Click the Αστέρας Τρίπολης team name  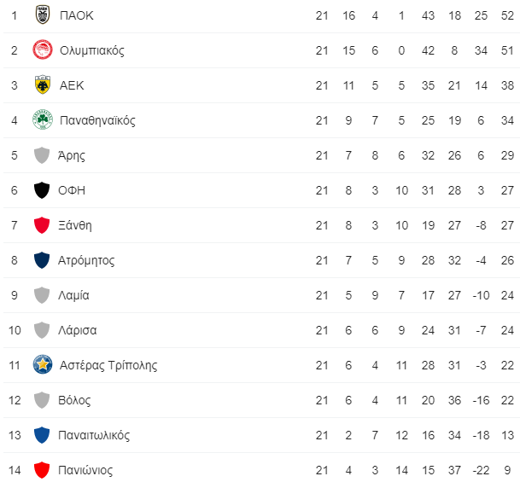pos(108,365)
